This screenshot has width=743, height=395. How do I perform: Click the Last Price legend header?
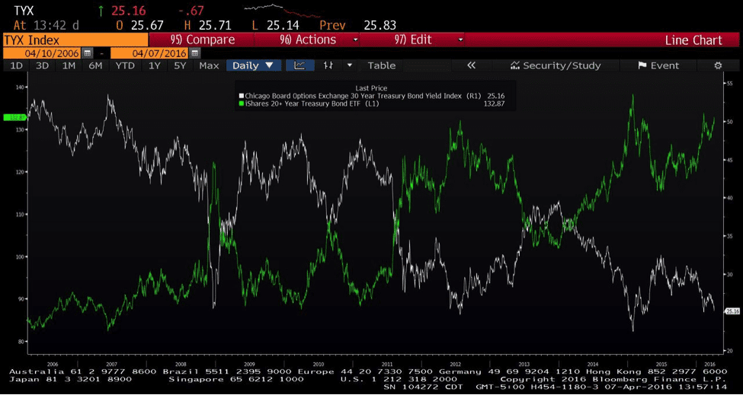[371, 88]
